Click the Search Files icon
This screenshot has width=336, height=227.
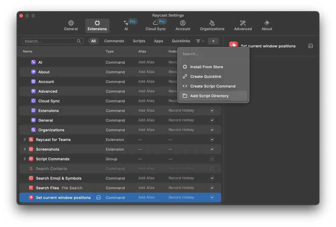point(31,187)
